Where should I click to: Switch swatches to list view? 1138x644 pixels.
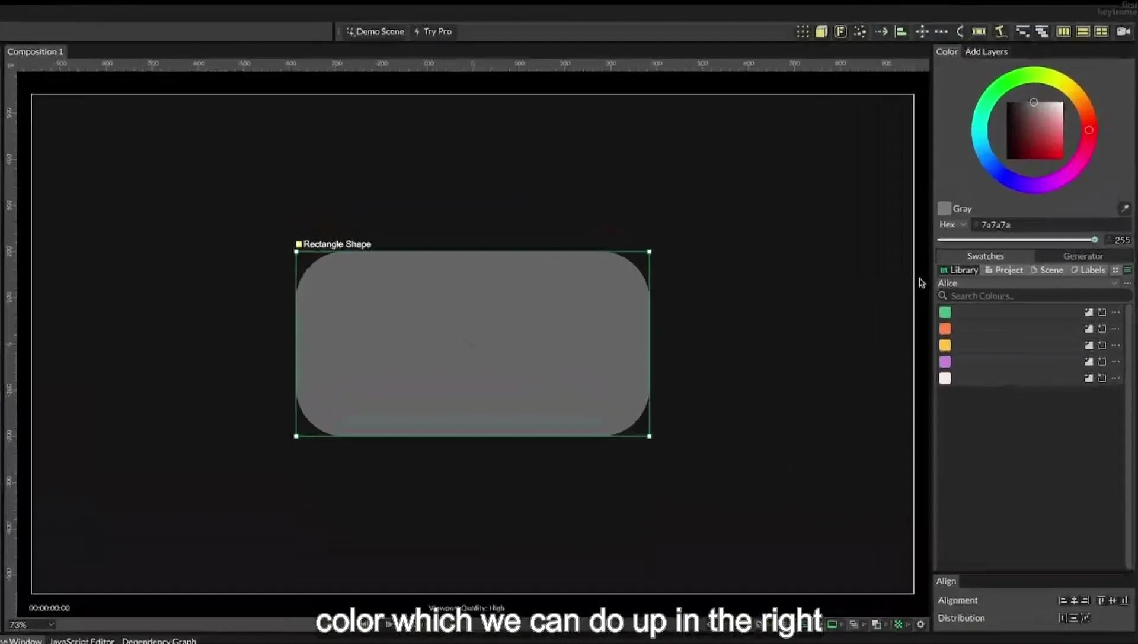1127,270
